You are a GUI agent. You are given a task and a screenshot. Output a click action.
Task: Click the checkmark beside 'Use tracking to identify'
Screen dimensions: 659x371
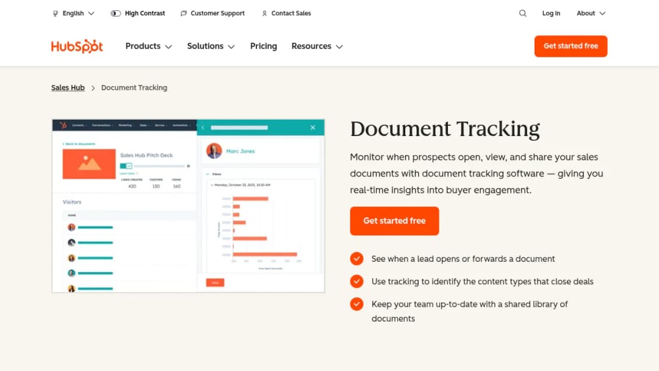356,281
